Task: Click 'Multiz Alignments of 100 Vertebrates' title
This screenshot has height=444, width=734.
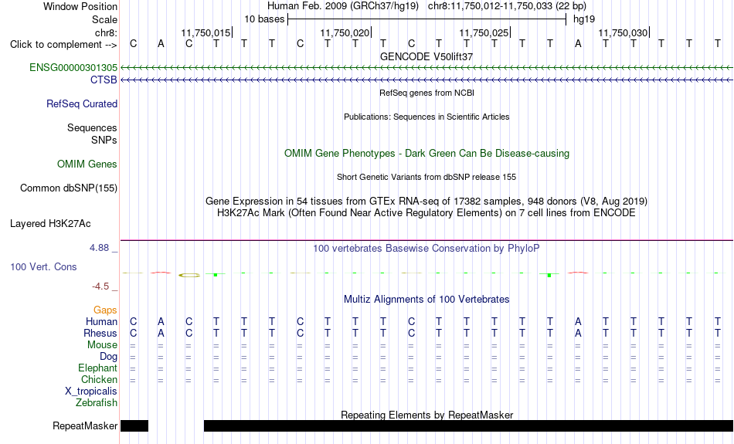Action: click(426, 300)
